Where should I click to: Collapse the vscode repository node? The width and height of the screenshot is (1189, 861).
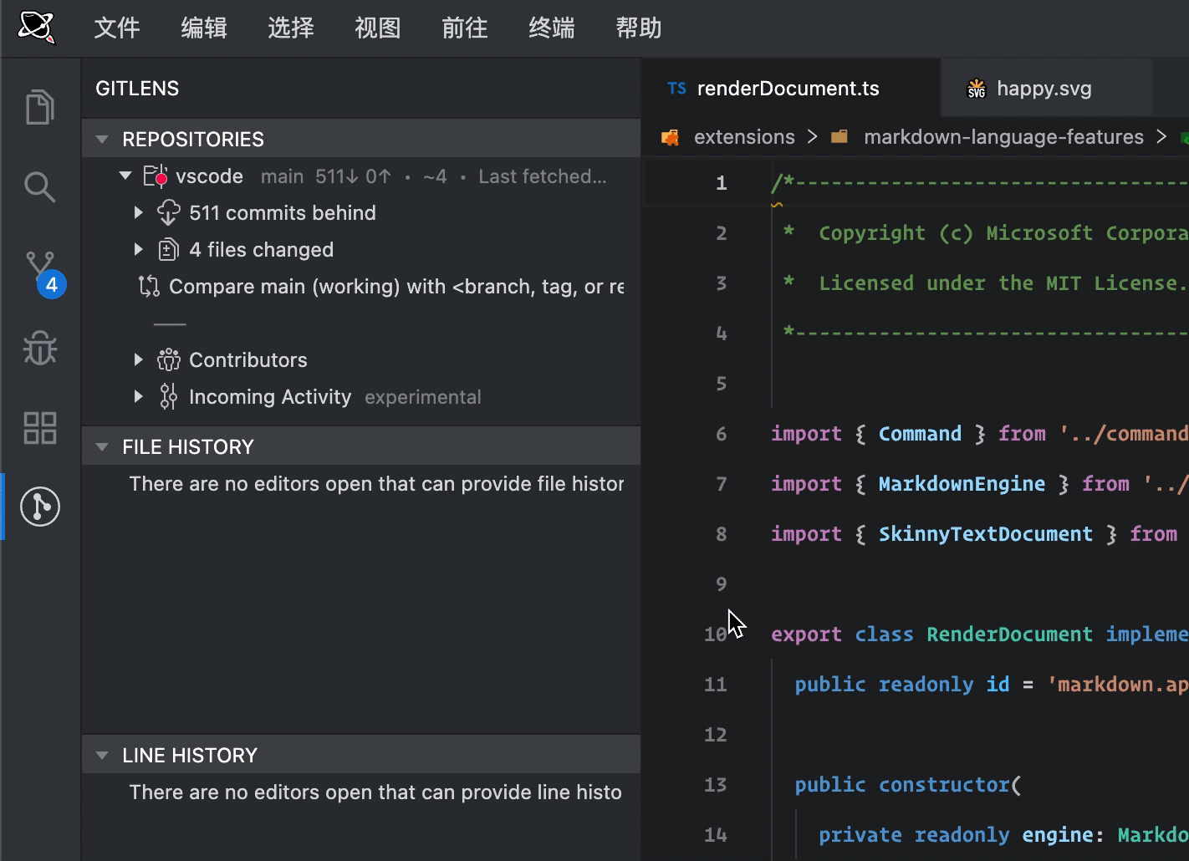click(x=125, y=176)
